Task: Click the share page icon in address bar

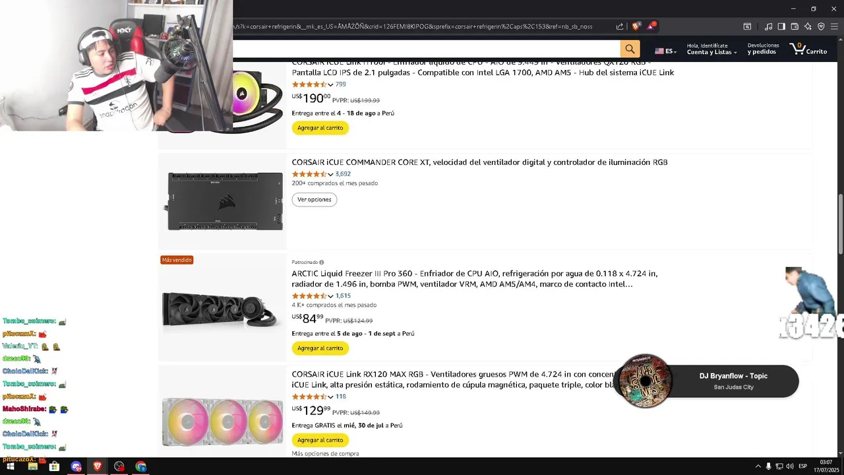Action: coord(620,26)
